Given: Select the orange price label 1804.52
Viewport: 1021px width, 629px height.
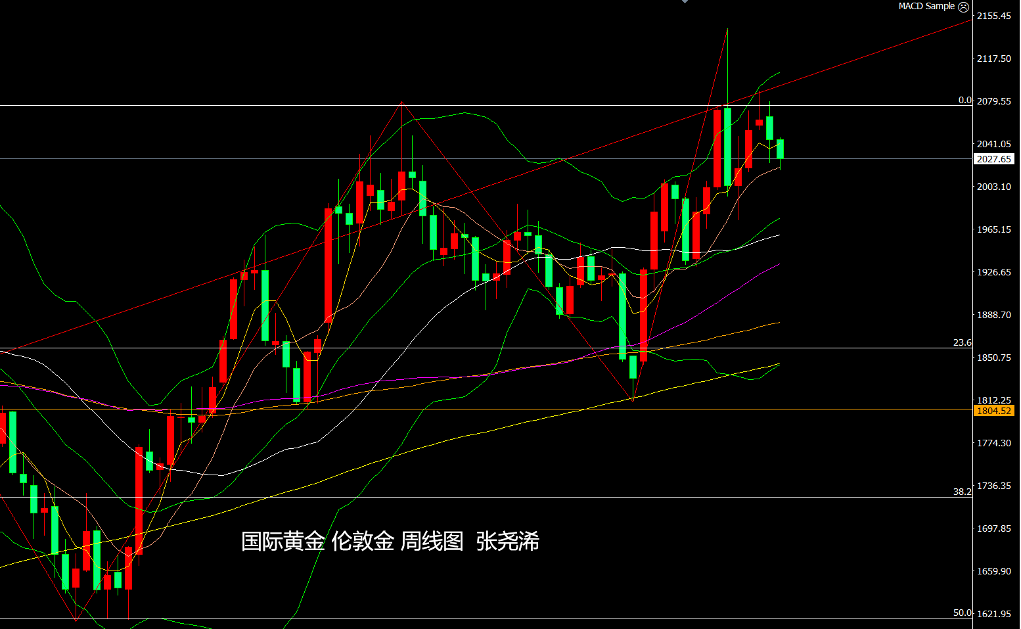Looking at the screenshot, I should pos(993,411).
